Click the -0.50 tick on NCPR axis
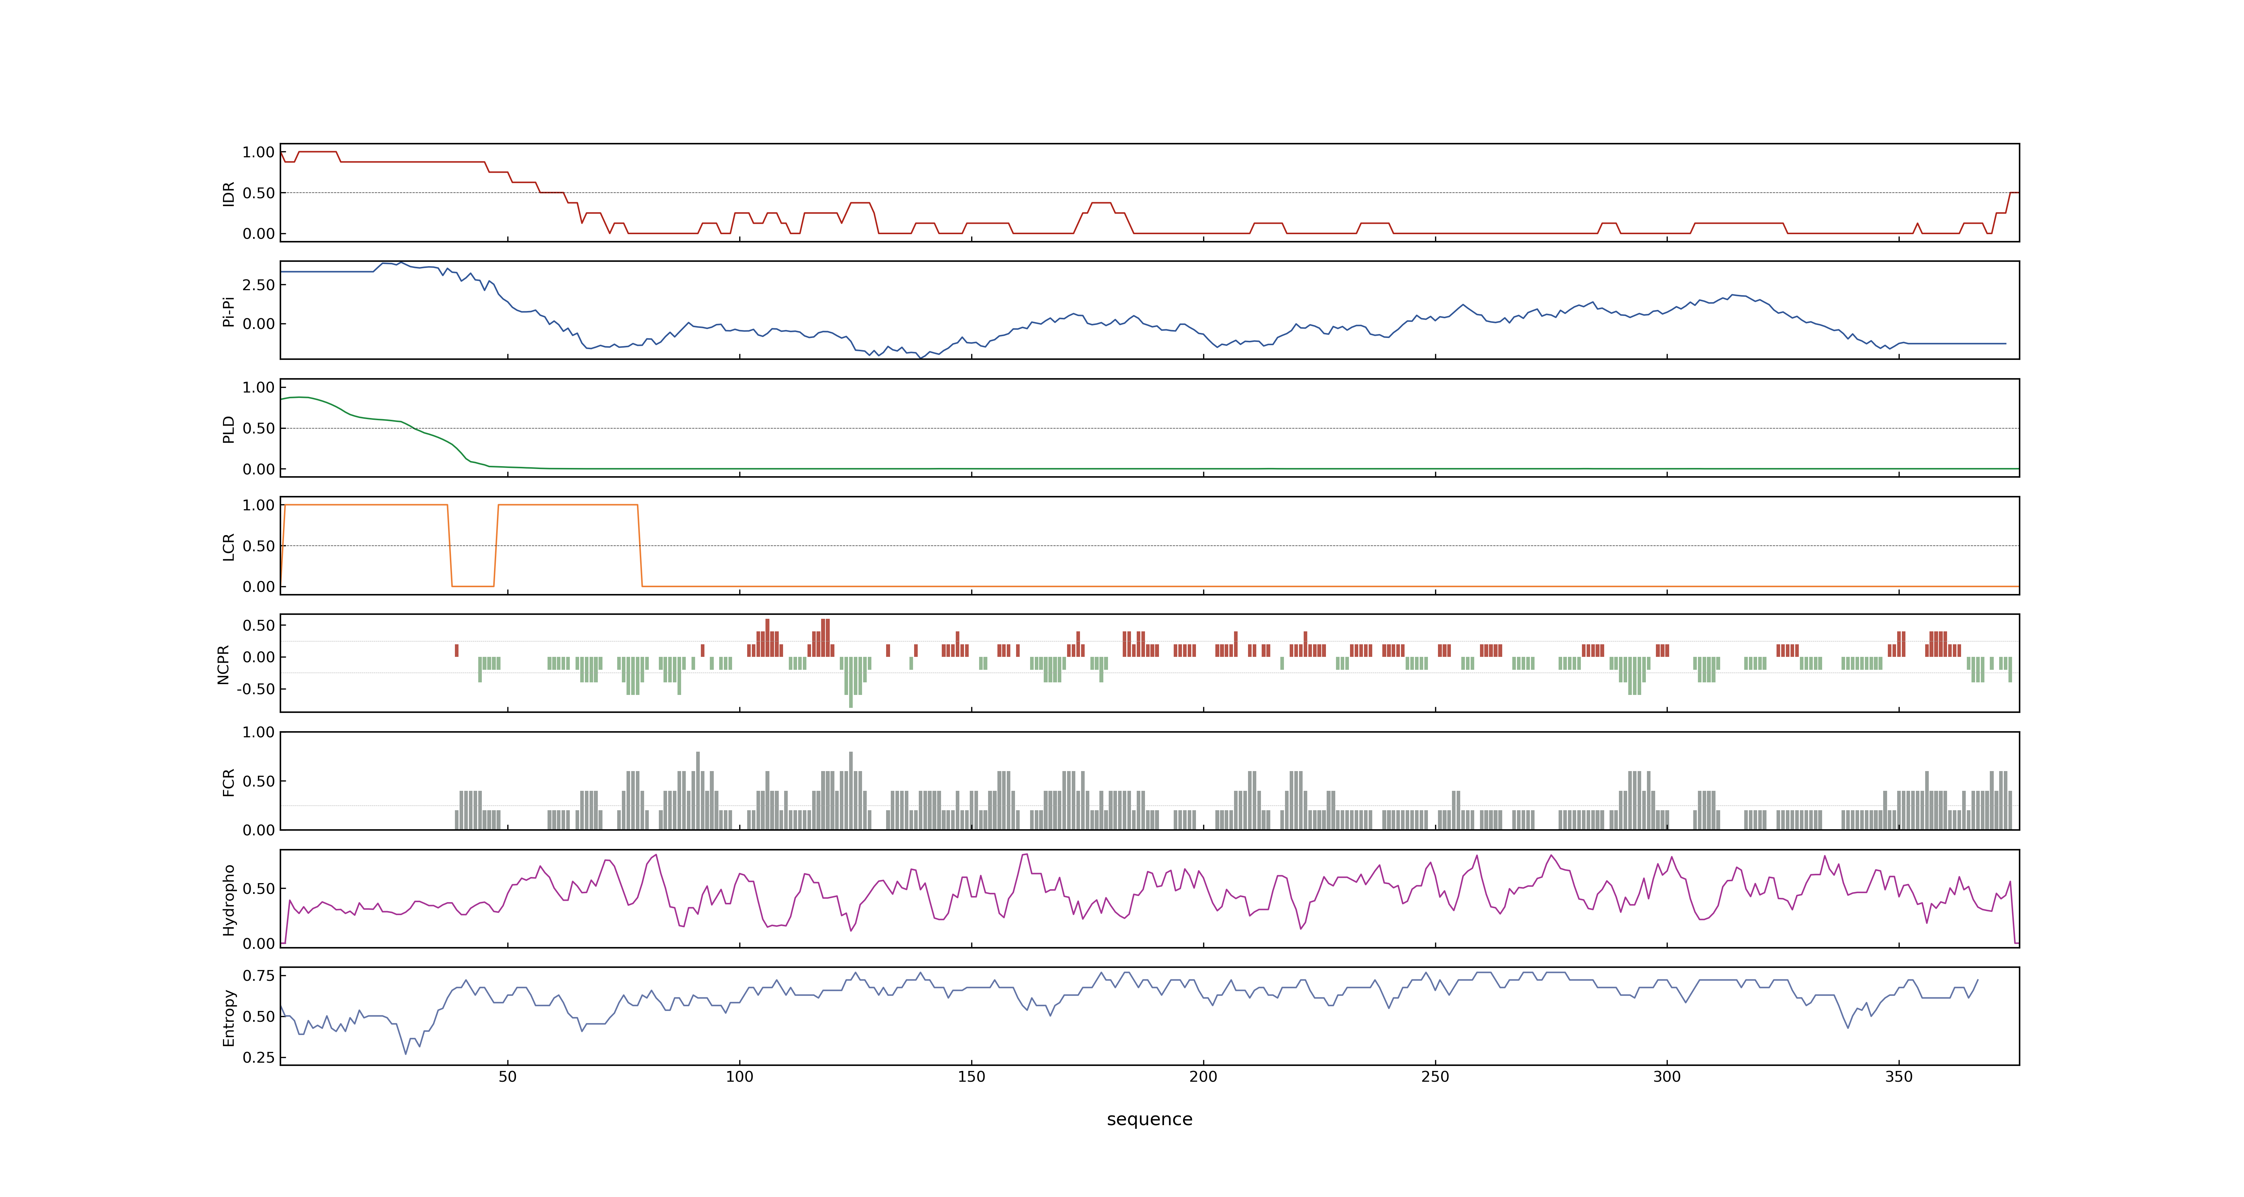Screen dimensions: 2244x1197 click(255, 689)
